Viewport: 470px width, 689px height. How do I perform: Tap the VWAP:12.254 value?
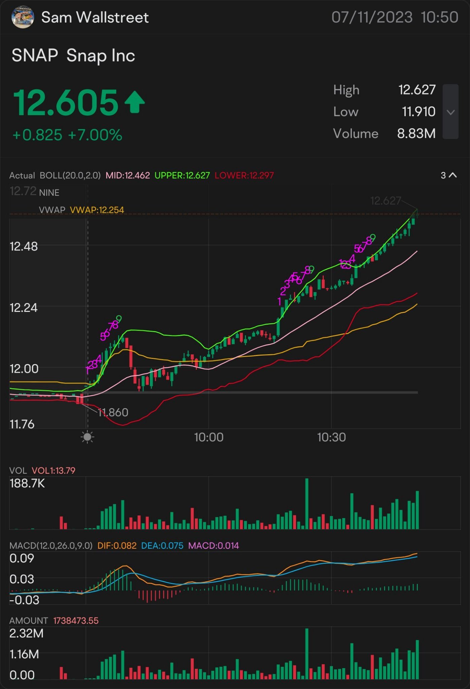point(97,210)
